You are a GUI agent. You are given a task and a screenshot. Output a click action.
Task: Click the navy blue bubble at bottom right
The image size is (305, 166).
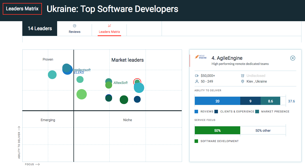point(137,99)
